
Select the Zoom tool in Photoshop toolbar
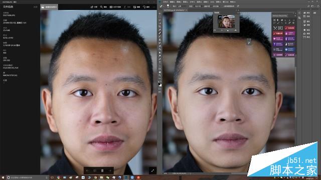pyautogui.click(x=160, y=75)
